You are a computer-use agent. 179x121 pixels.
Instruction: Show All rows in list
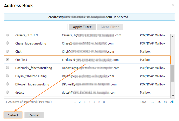pyautogui.click(x=172, y=102)
